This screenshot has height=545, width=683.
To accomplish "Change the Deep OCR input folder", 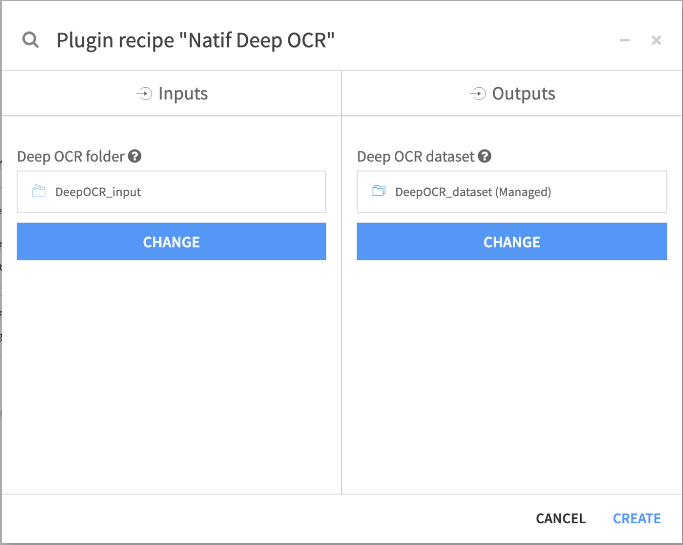I will tap(171, 242).
